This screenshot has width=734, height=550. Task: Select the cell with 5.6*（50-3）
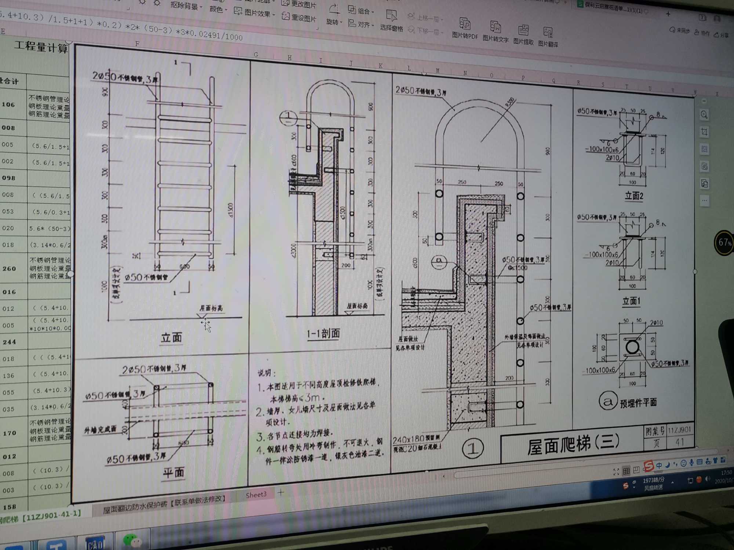click(x=49, y=228)
